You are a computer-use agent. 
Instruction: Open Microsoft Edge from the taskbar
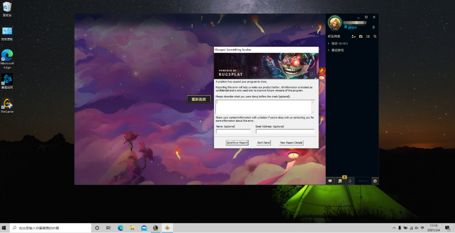click(x=121, y=228)
